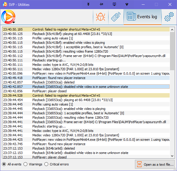The height and width of the screenshot is (171, 177).
Task: Click the orange bug report icon
Action: click(x=100, y=17)
